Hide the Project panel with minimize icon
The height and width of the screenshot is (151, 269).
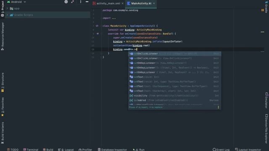(x=87, y=2)
